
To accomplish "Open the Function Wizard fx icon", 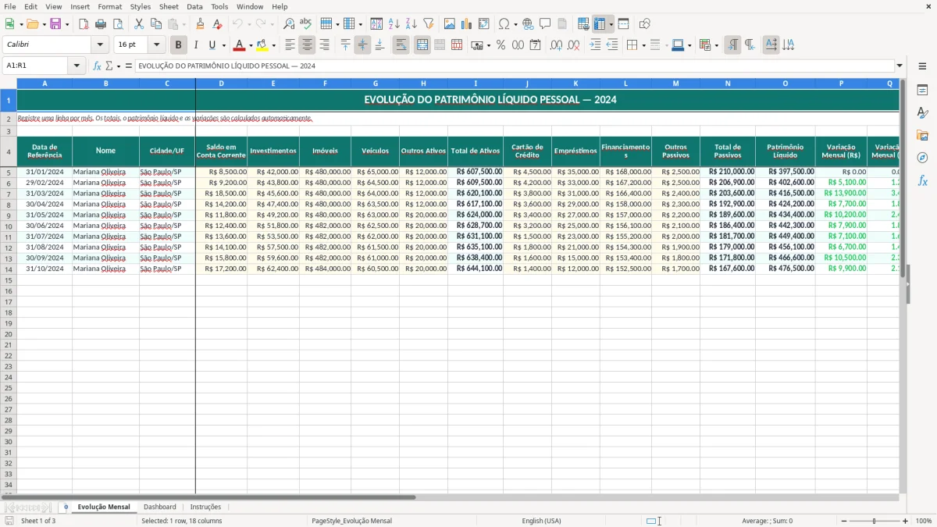I will tap(98, 66).
